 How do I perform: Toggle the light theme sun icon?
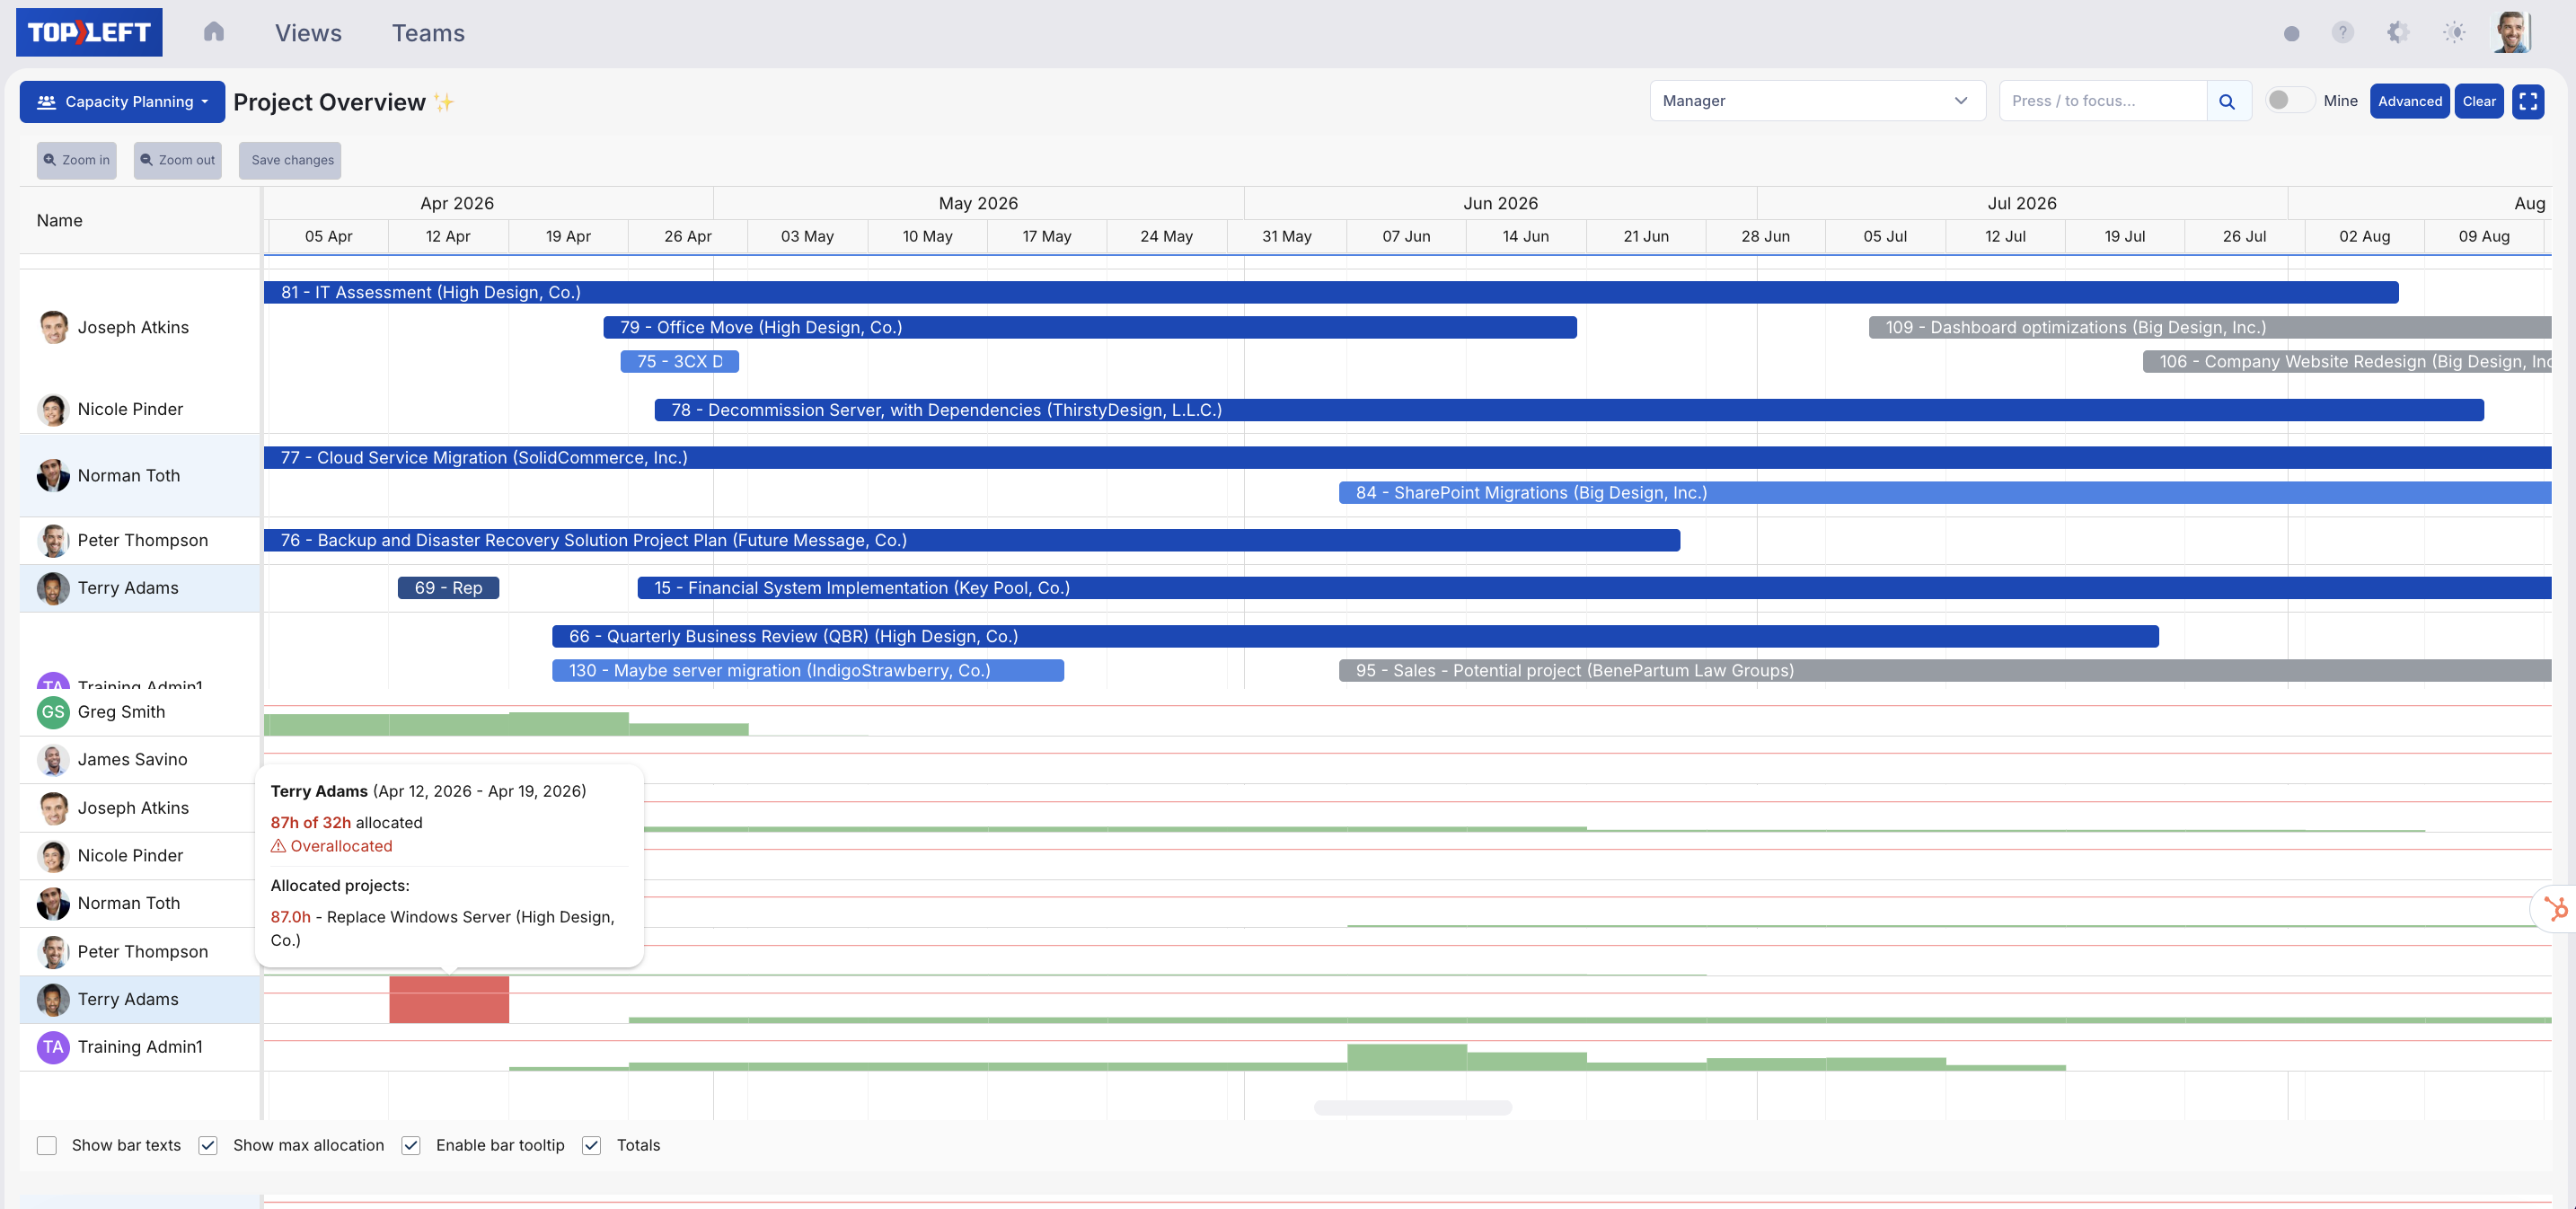[2454, 32]
